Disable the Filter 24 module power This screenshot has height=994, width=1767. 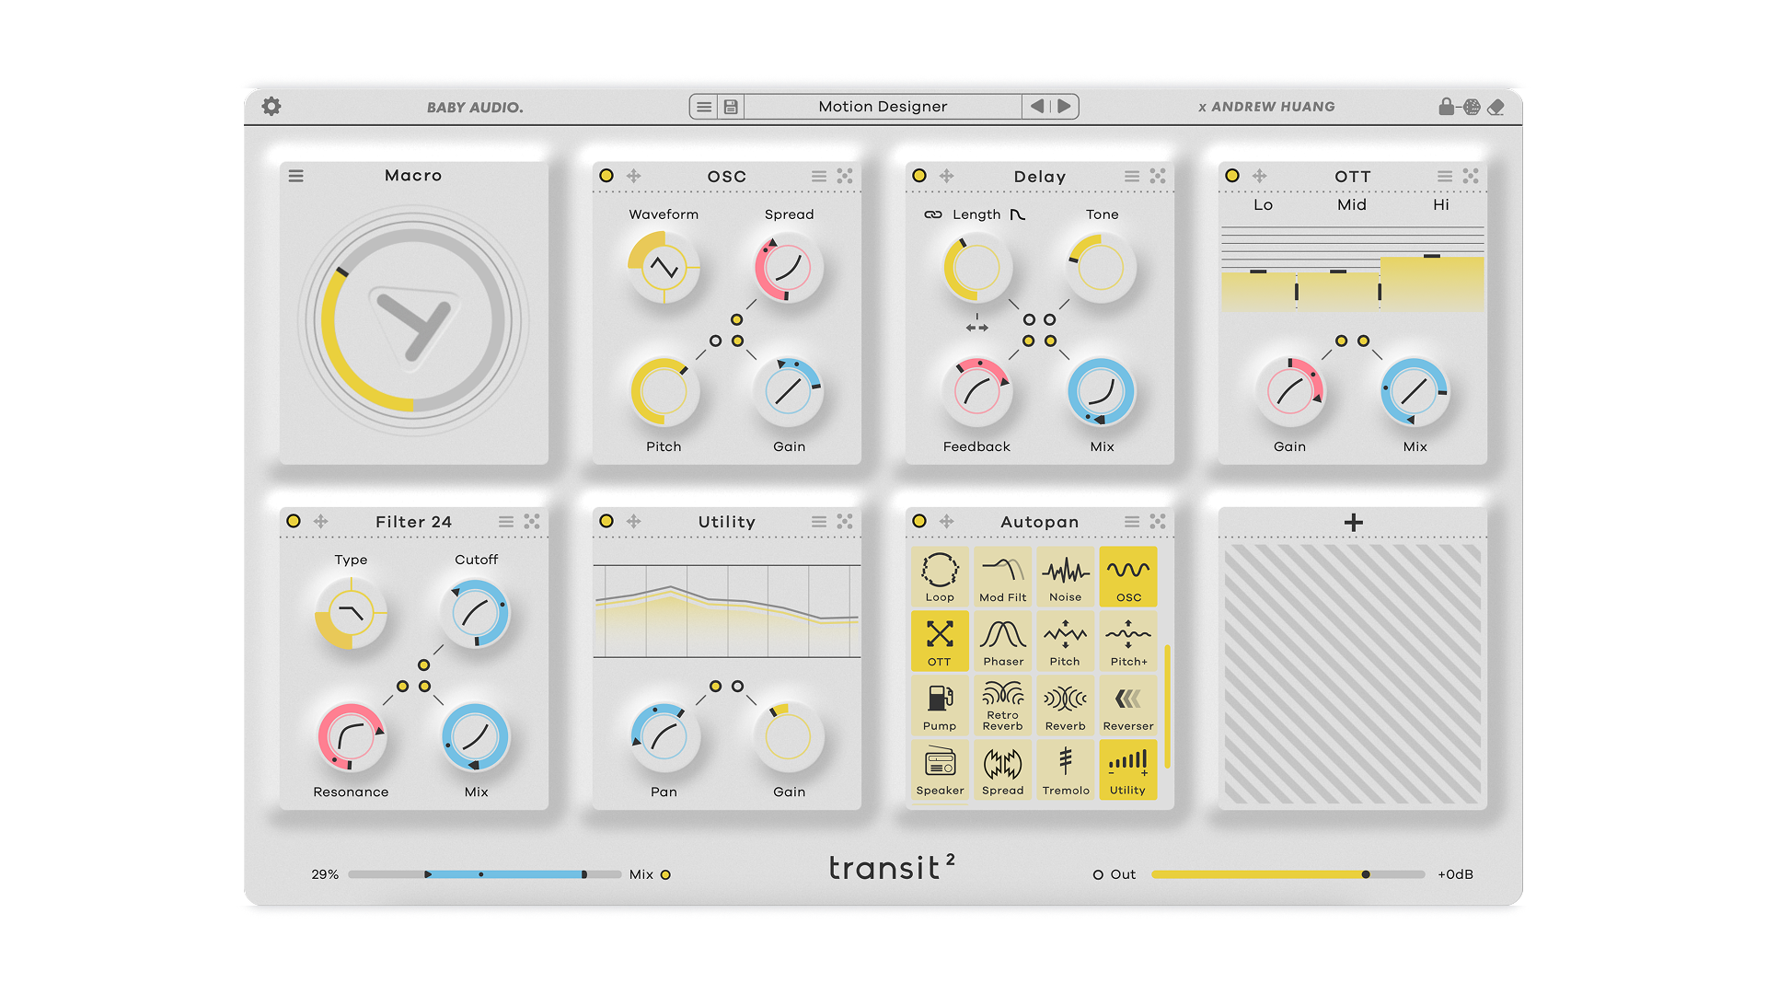click(294, 521)
